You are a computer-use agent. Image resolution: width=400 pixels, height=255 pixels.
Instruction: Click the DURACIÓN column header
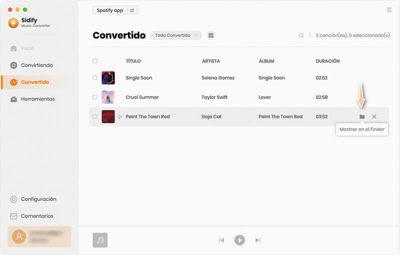pyautogui.click(x=327, y=61)
